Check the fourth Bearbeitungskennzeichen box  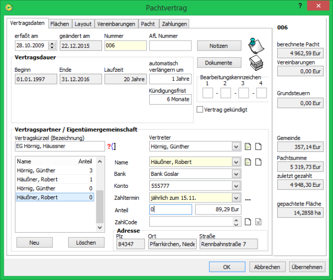(x=261, y=93)
